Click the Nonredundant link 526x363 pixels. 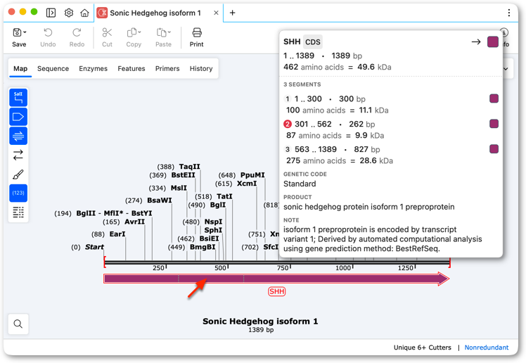click(487, 348)
